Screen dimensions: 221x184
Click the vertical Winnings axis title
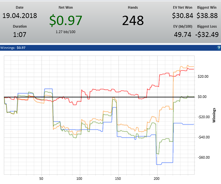[214, 115]
